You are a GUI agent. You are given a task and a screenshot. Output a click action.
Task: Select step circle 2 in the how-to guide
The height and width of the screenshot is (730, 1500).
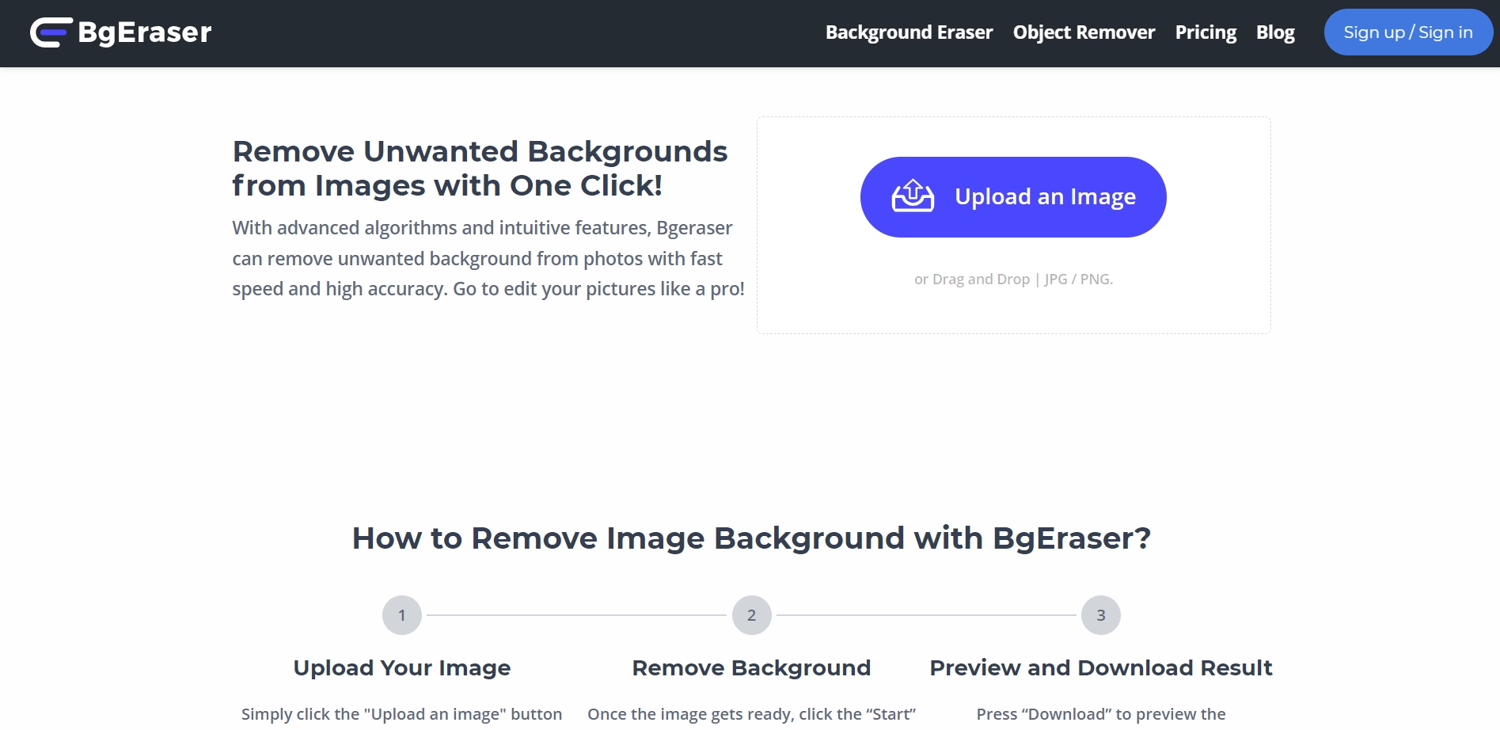coord(751,614)
